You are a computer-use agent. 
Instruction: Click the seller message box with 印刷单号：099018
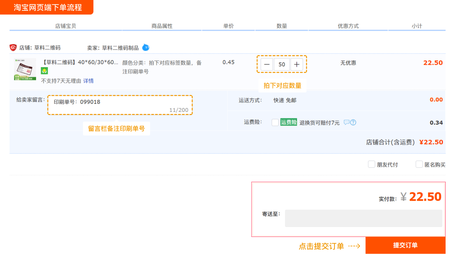click(120, 105)
